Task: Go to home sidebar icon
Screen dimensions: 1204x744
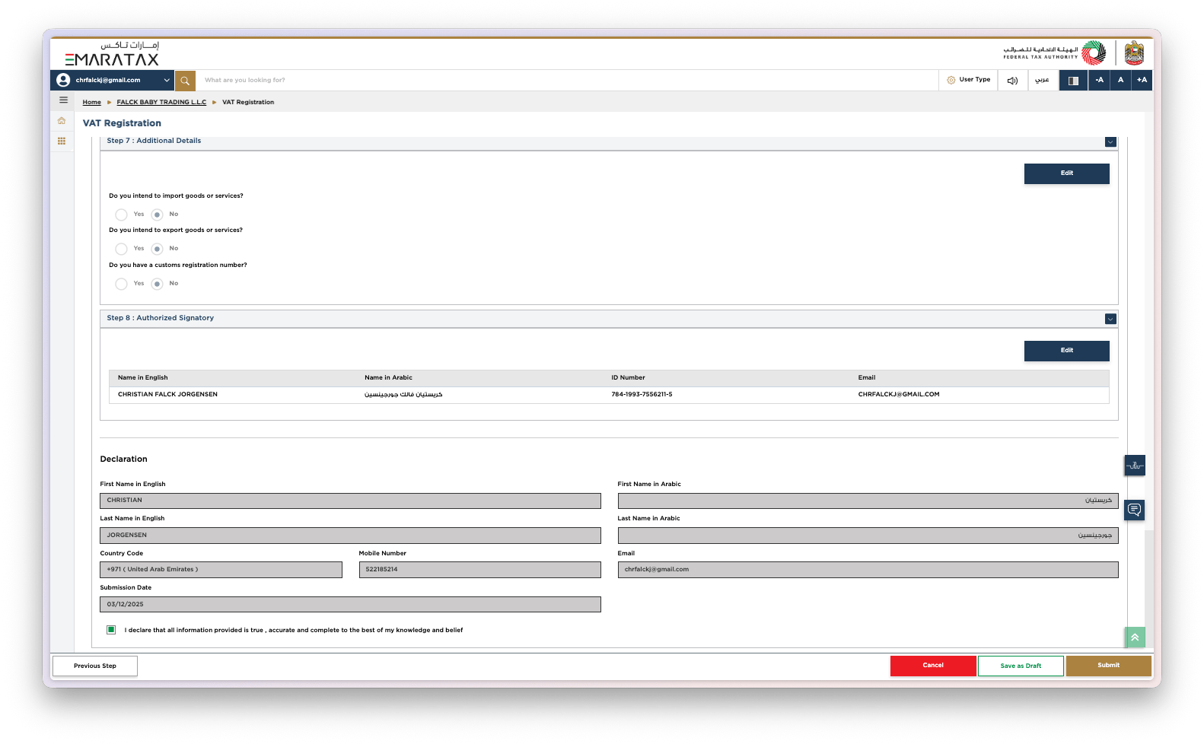Action: [x=62, y=121]
